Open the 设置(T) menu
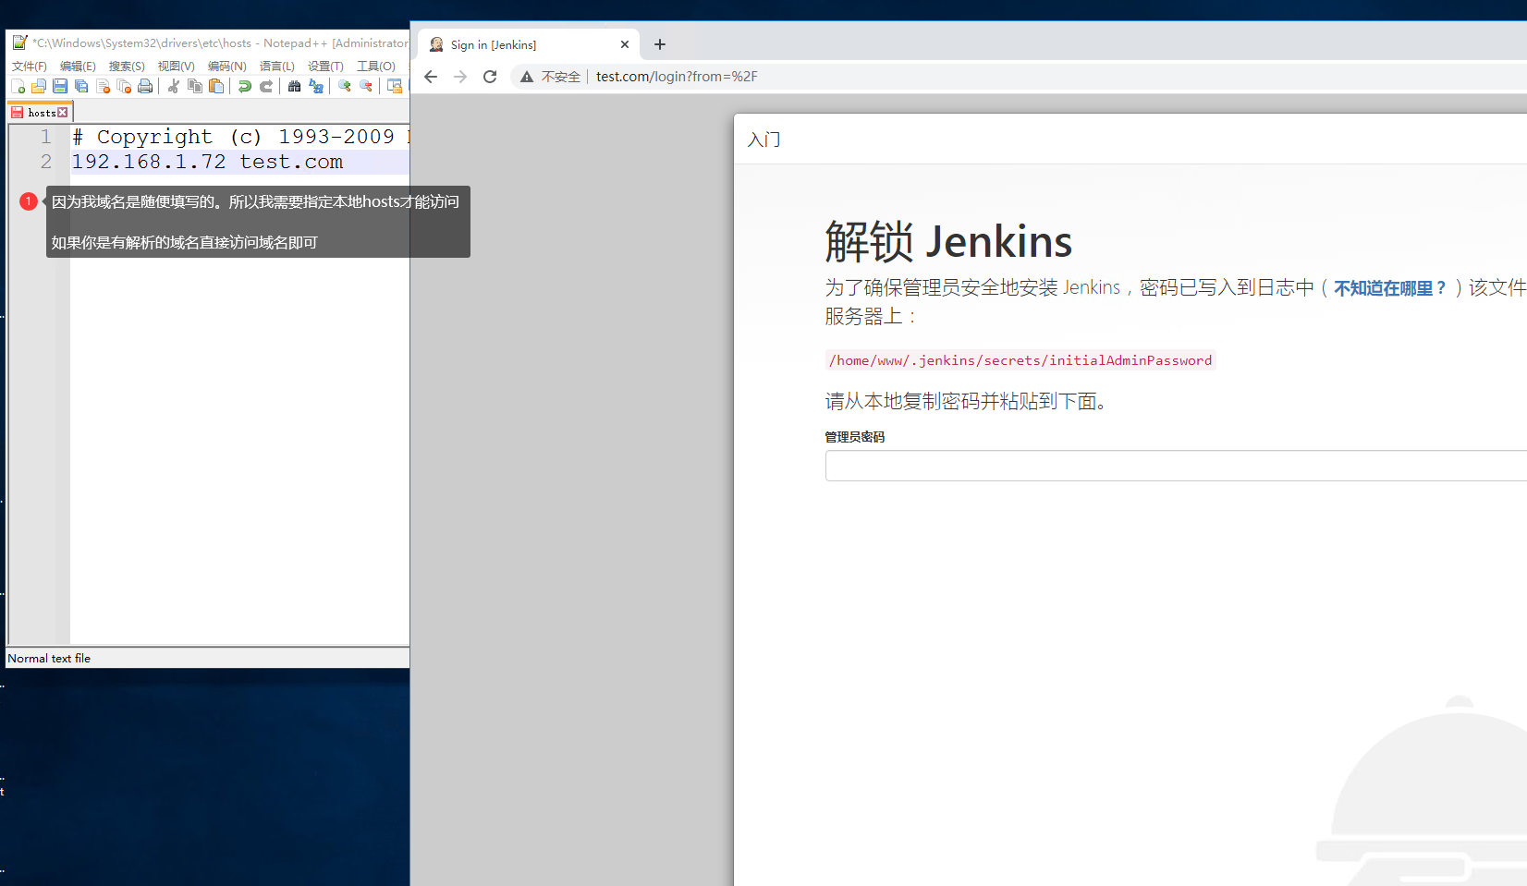1527x886 pixels. [325, 67]
